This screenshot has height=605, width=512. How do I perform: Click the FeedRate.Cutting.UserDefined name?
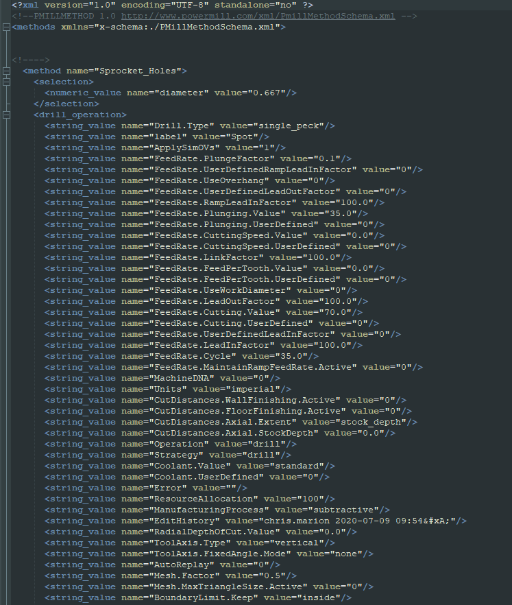point(231,323)
